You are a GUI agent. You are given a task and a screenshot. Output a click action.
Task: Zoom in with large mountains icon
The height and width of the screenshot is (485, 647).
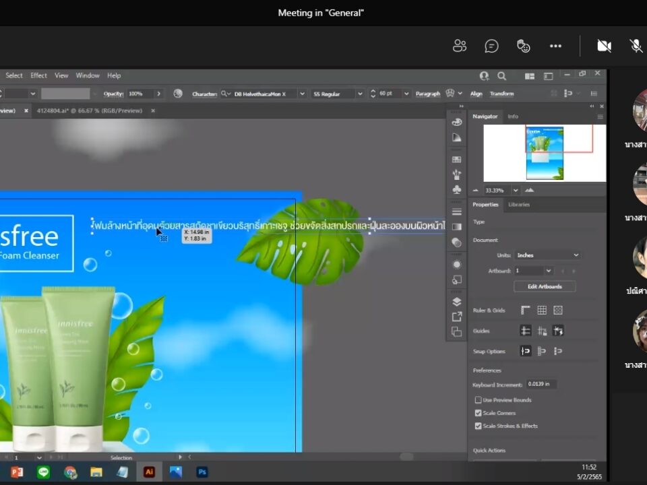click(x=530, y=190)
